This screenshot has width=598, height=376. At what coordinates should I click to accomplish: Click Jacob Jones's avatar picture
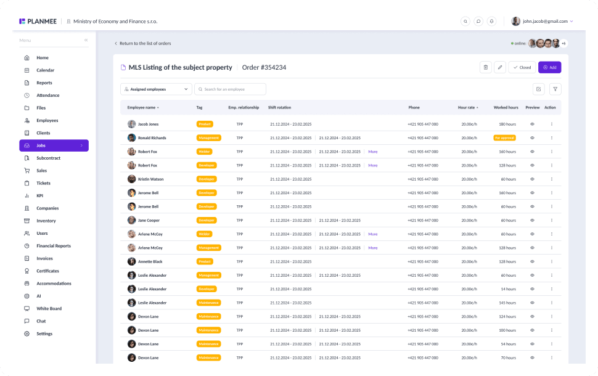point(131,125)
